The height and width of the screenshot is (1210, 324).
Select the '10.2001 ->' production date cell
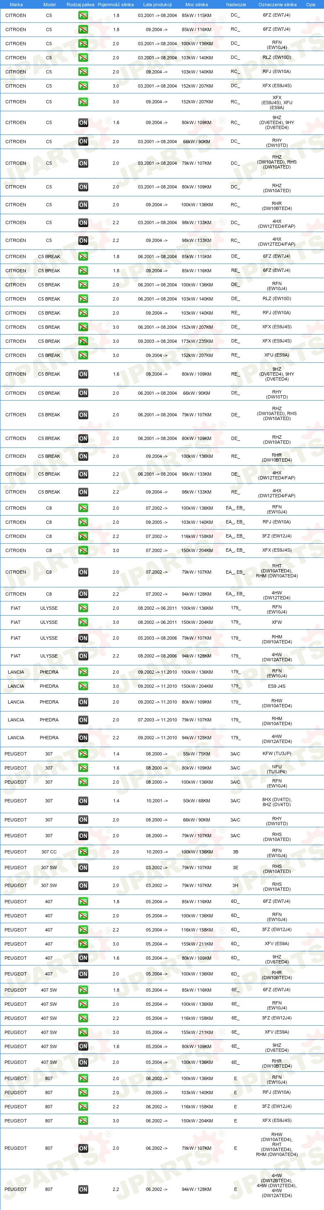(x=157, y=801)
